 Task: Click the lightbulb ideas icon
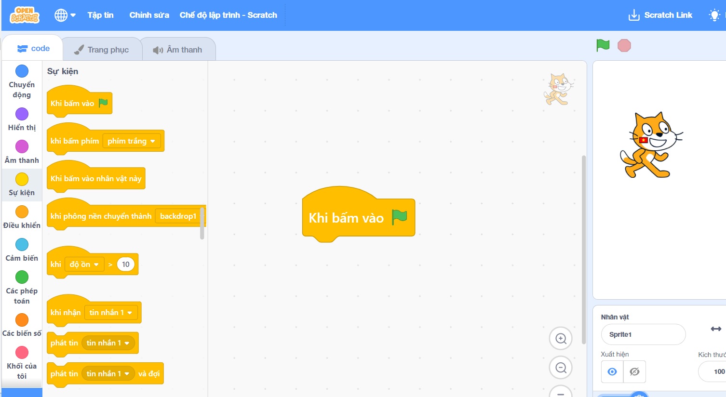coord(714,15)
